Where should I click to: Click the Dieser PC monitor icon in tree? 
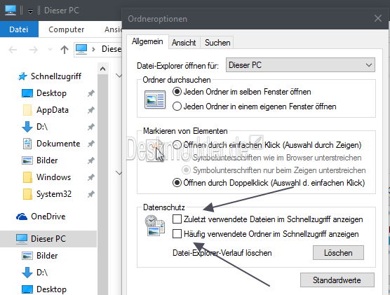coord(22,238)
